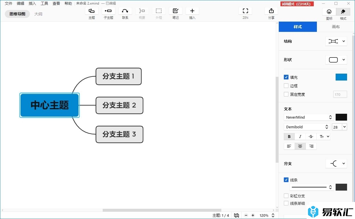Apply italic text formatting
This screenshot has height=219, width=355.
click(300, 137)
